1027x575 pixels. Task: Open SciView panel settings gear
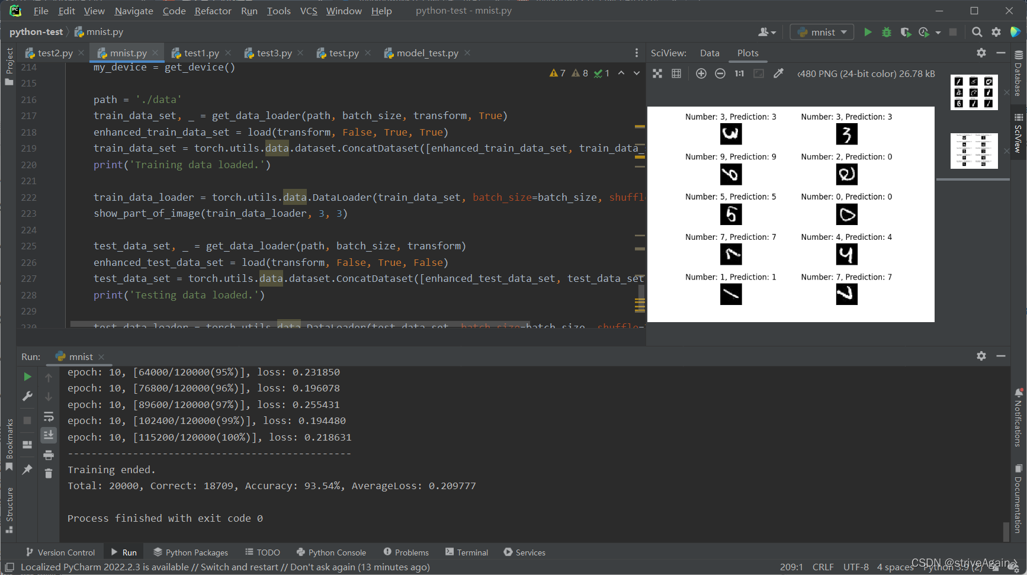point(981,53)
